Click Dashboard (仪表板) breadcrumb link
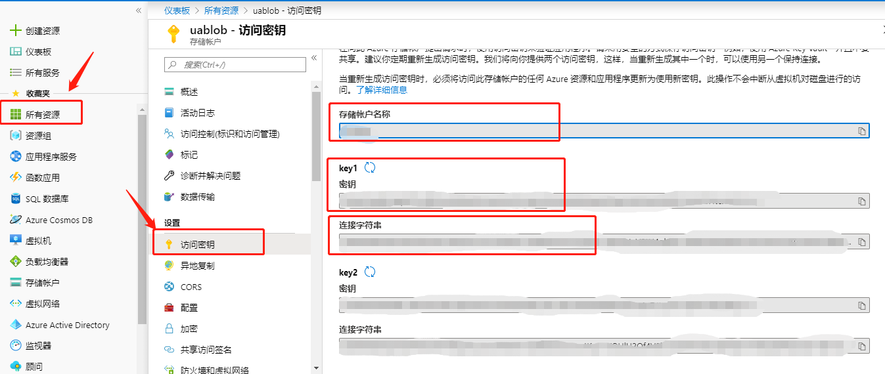This screenshot has width=885, height=374. [x=177, y=10]
